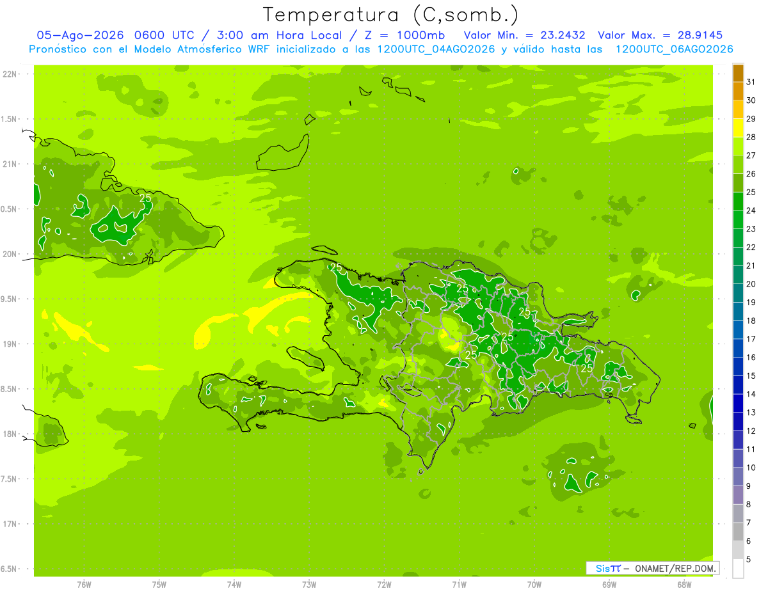Click the color scale value '24'
Screen dimensions: 768x593
click(x=751, y=210)
